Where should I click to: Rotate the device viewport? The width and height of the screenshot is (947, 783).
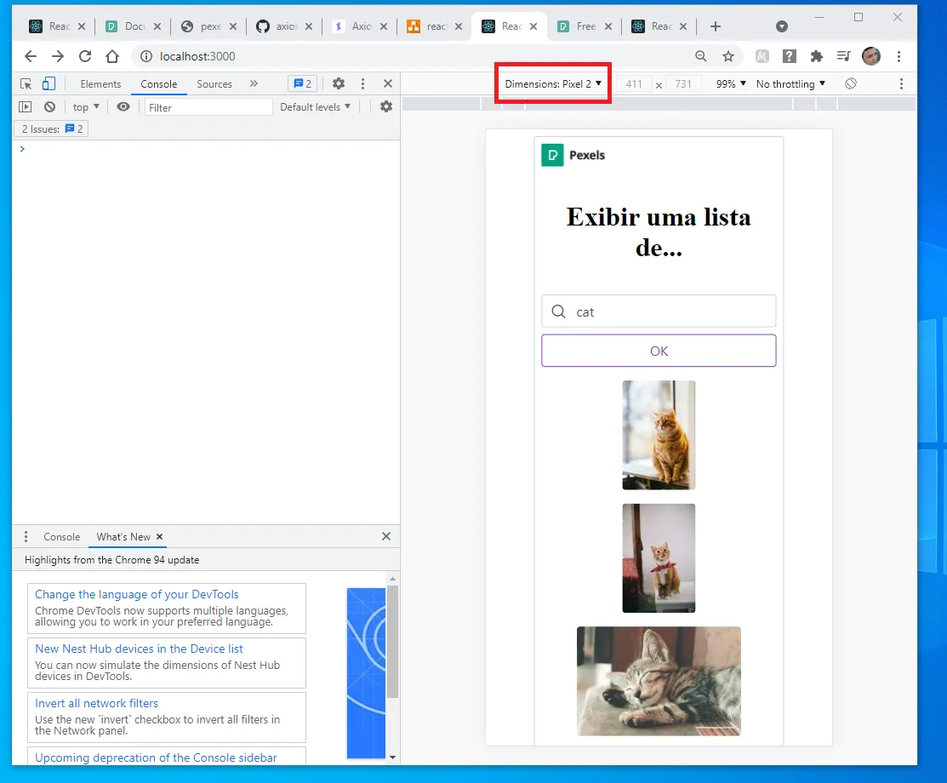coord(850,84)
